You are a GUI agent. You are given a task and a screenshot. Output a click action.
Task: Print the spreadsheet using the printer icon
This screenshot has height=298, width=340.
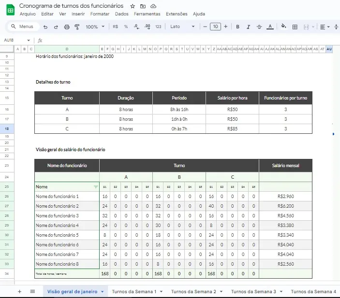pyautogui.click(x=67, y=27)
